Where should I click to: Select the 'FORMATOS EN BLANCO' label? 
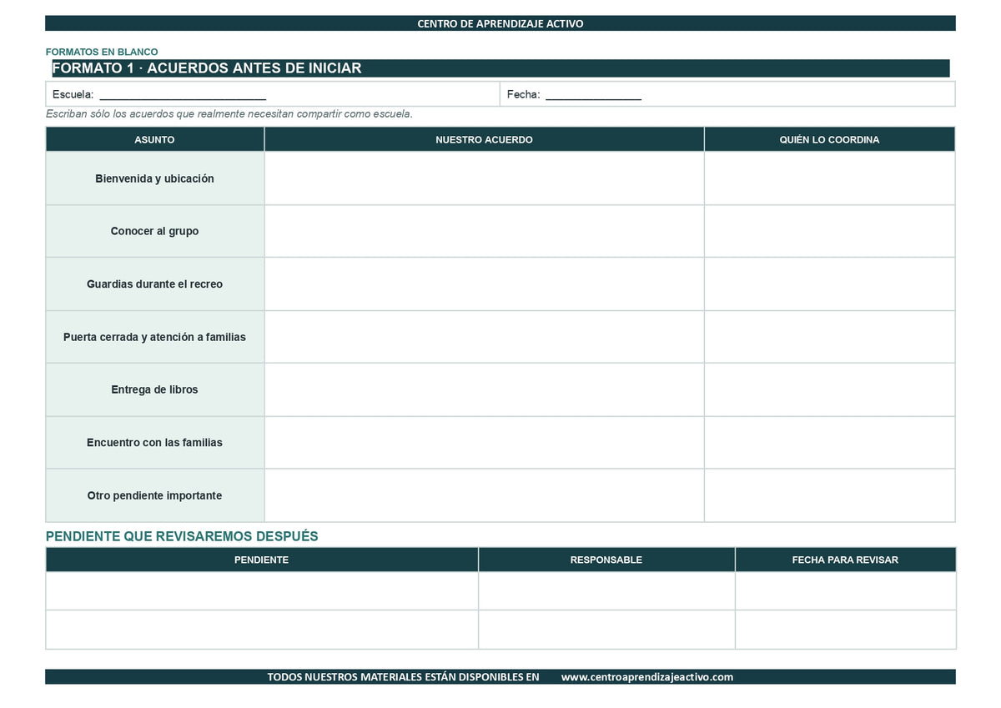tap(102, 52)
